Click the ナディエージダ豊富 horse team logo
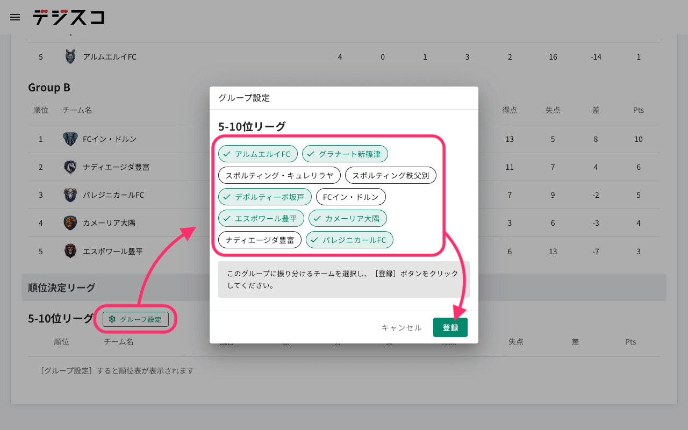The image size is (688, 430). (x=70, y=167)
